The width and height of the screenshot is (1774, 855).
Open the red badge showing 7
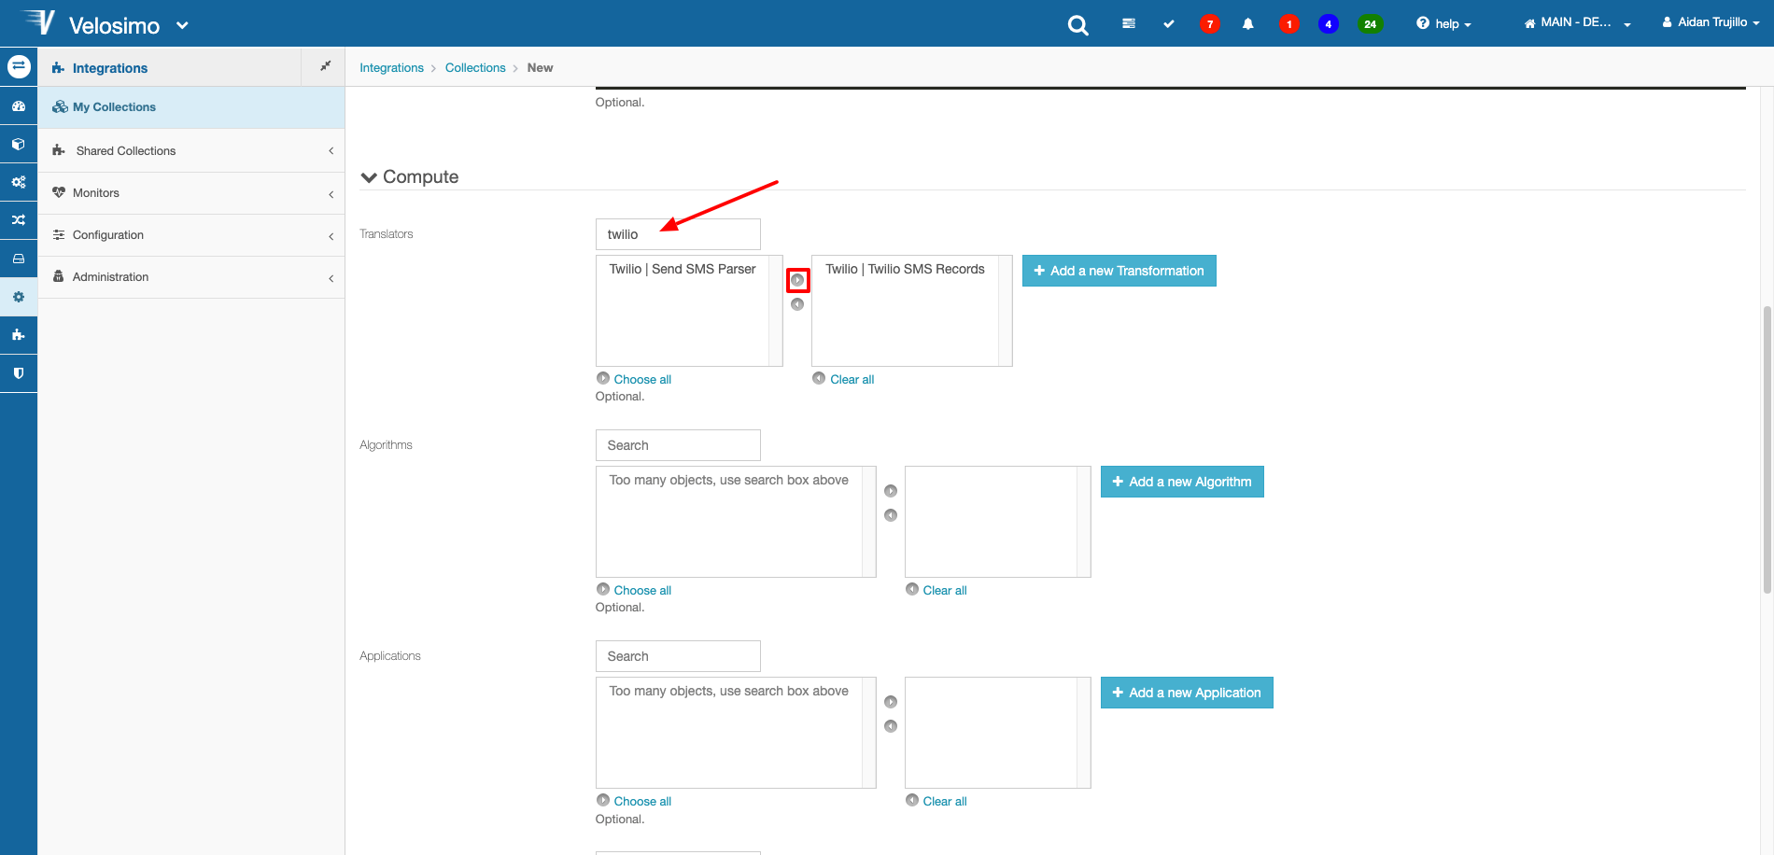click(1210, 24)
